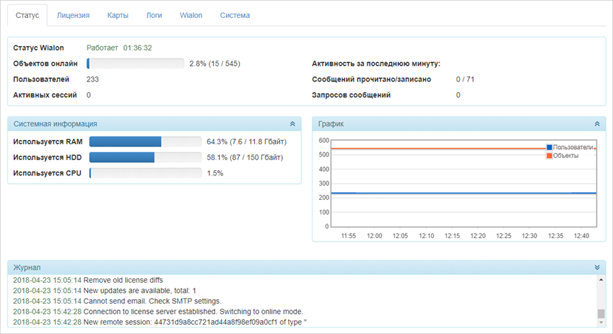Select the New remote session log entry
613x334 pixels.
point(159,322)
